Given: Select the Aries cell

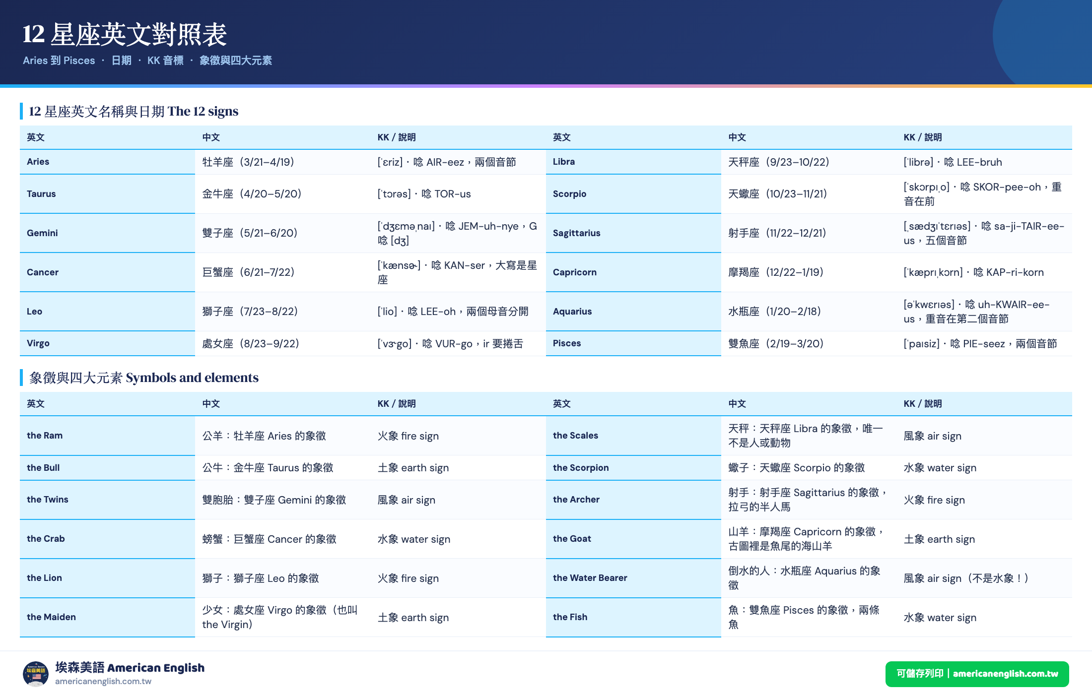Looking at the screenshot, I should pyautogui.click(x=107, y=162).
